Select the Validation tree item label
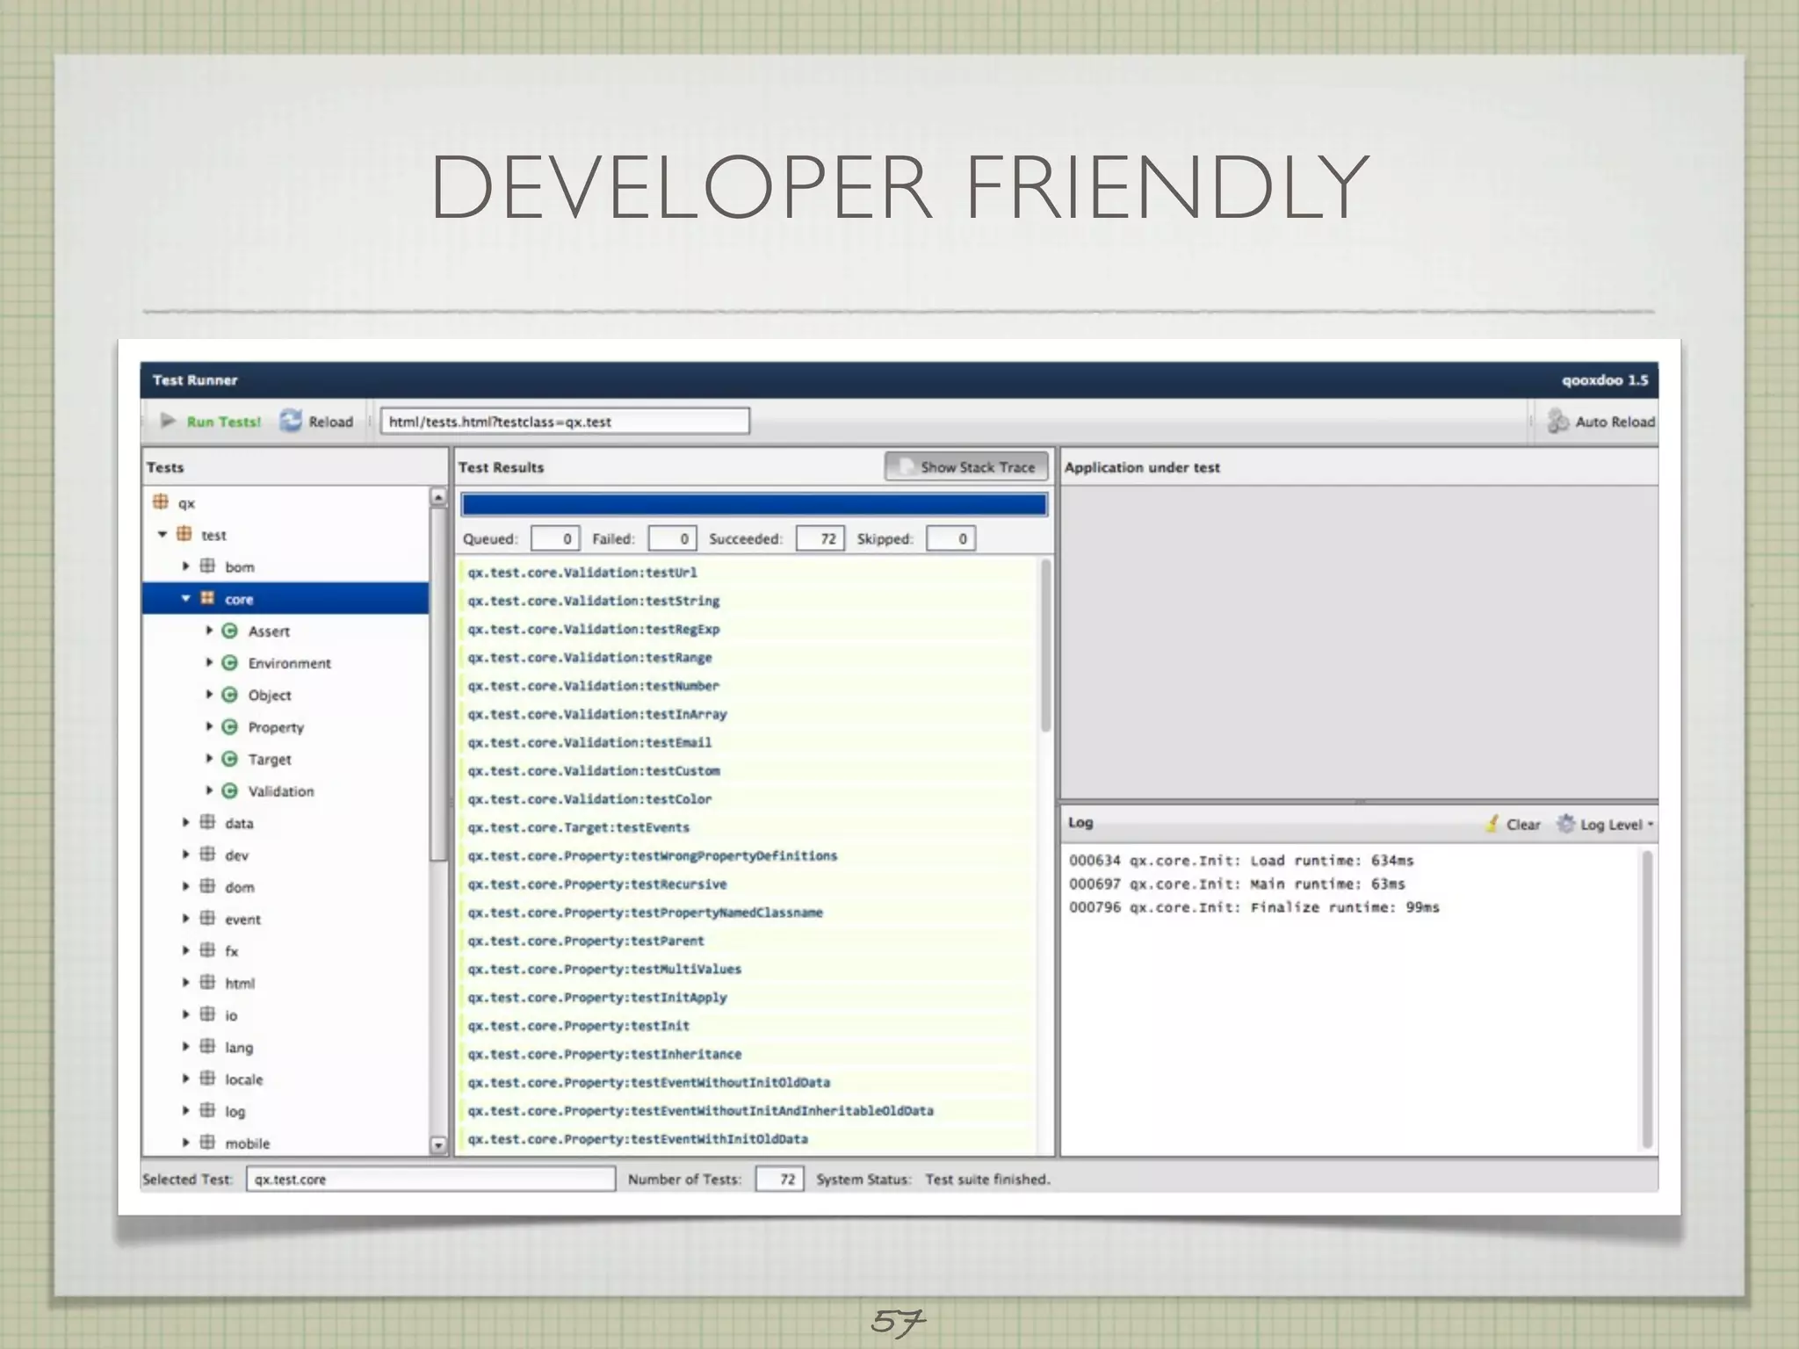 (x=280, y=791)
